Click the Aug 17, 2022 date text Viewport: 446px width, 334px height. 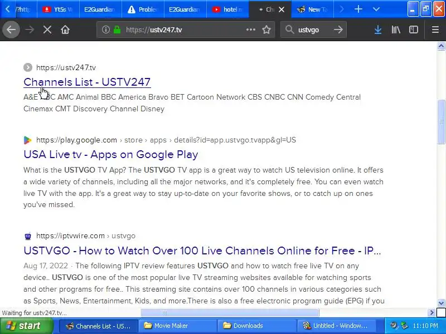coord(46,266)
